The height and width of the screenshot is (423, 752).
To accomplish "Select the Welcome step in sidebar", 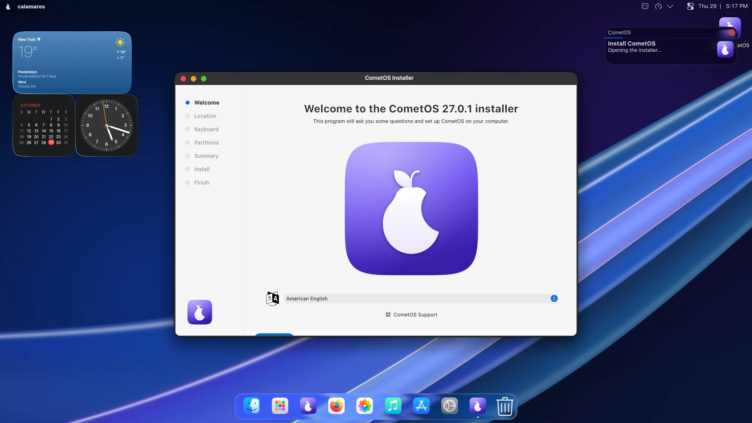I will (206, 103).
